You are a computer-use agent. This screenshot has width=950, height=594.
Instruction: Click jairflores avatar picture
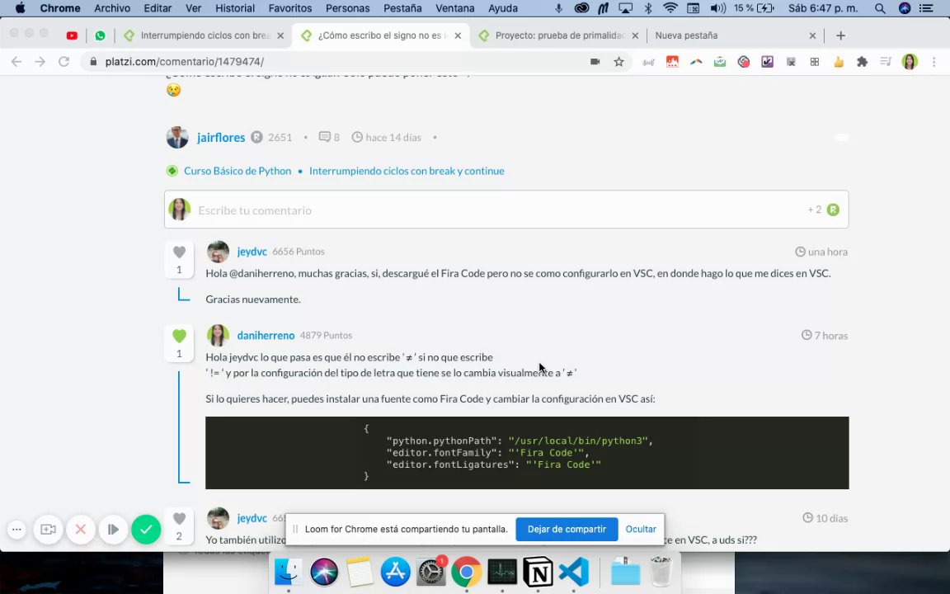click(177, 138)
